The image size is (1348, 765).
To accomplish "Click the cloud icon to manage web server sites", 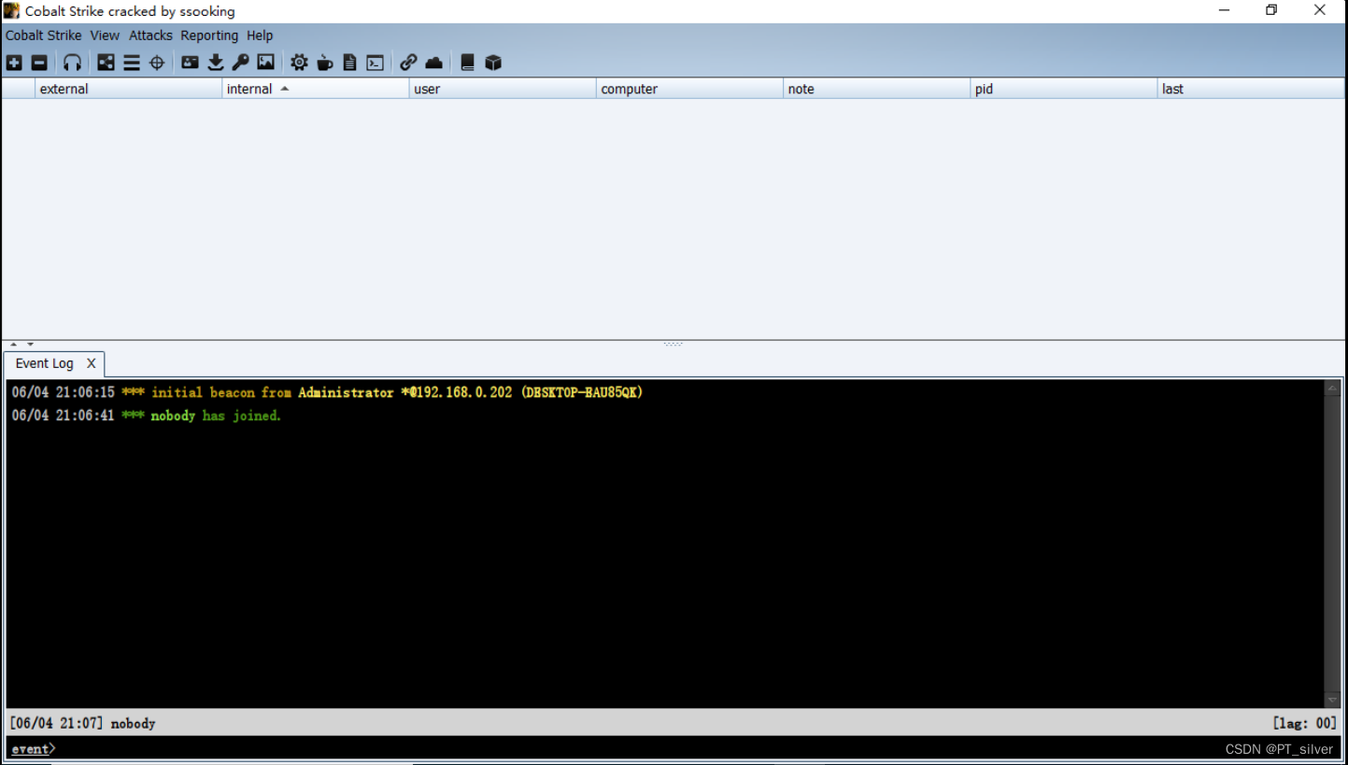I will pyautogui.click(x=433, y=63).
